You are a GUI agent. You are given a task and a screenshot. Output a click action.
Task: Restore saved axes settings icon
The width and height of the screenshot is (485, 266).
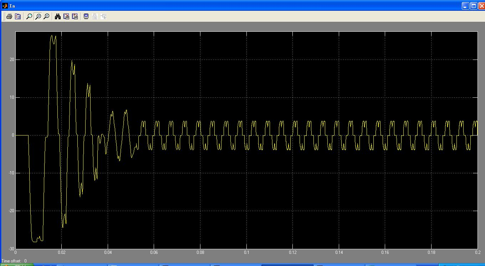point(75,16)
